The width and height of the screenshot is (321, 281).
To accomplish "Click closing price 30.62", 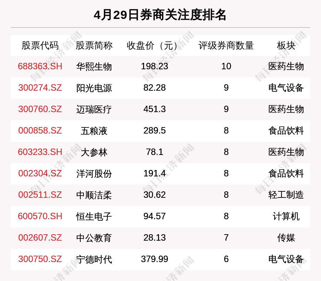I will pyautogui.click(x=154, y=195).
